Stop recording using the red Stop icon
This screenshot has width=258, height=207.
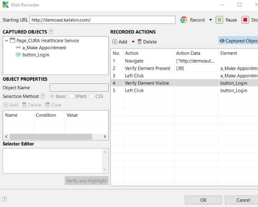(x=245, y=20)
